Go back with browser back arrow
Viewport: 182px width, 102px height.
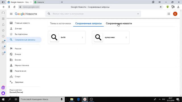click(x=4, y=7)
